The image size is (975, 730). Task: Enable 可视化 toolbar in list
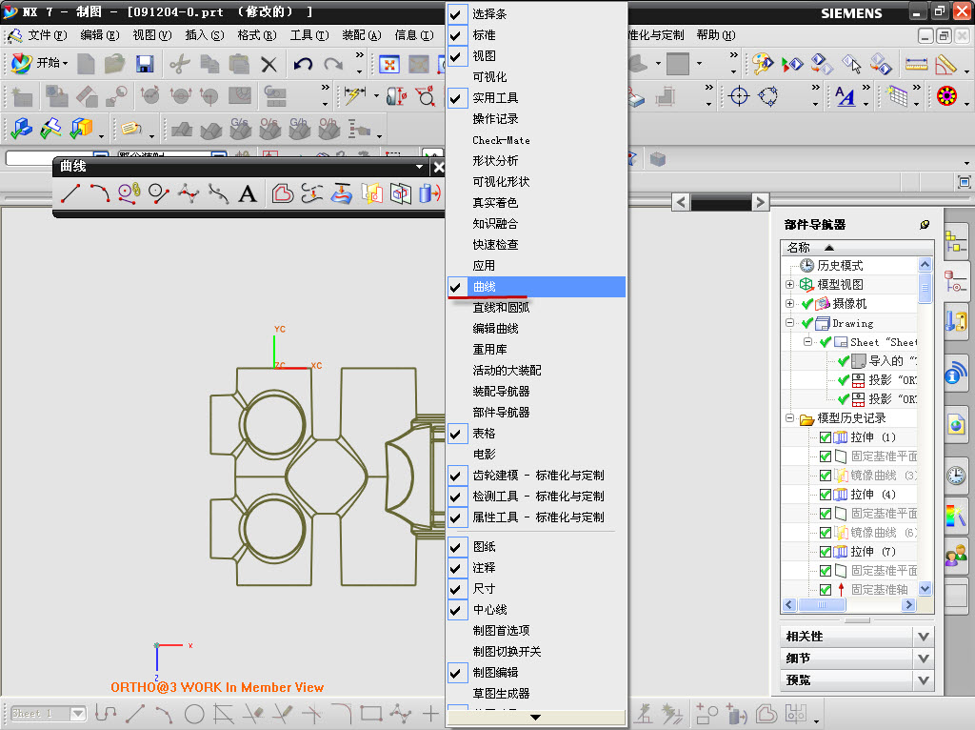(x=536, y=77)
